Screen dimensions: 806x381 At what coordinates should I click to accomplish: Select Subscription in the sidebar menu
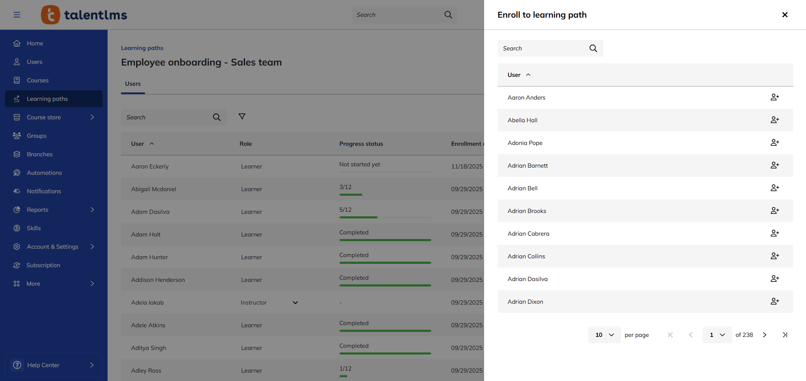pos(42,265)
